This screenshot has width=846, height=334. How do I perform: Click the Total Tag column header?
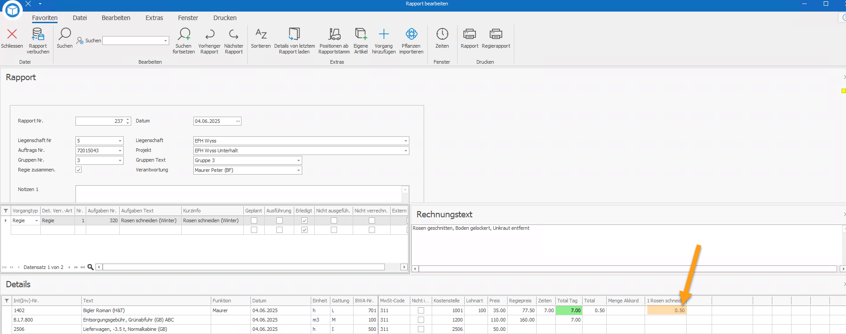tap(569, 301)
